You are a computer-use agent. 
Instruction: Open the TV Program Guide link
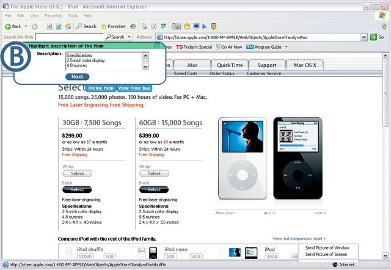click(x=264, y=47)
